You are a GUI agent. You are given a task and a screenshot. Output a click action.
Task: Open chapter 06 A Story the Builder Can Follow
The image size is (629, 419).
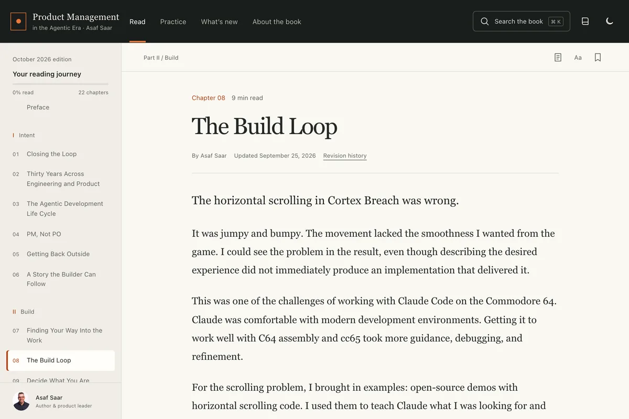[x=60, y=279]
